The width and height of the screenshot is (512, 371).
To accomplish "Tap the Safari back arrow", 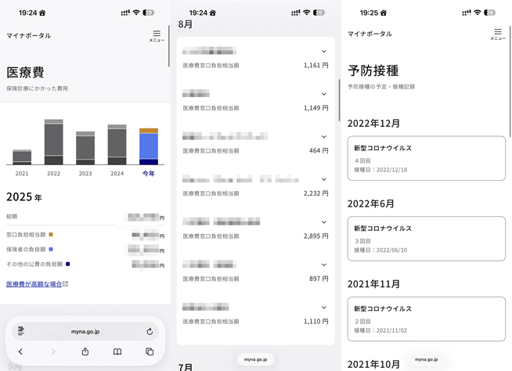I will coord(21,352).
